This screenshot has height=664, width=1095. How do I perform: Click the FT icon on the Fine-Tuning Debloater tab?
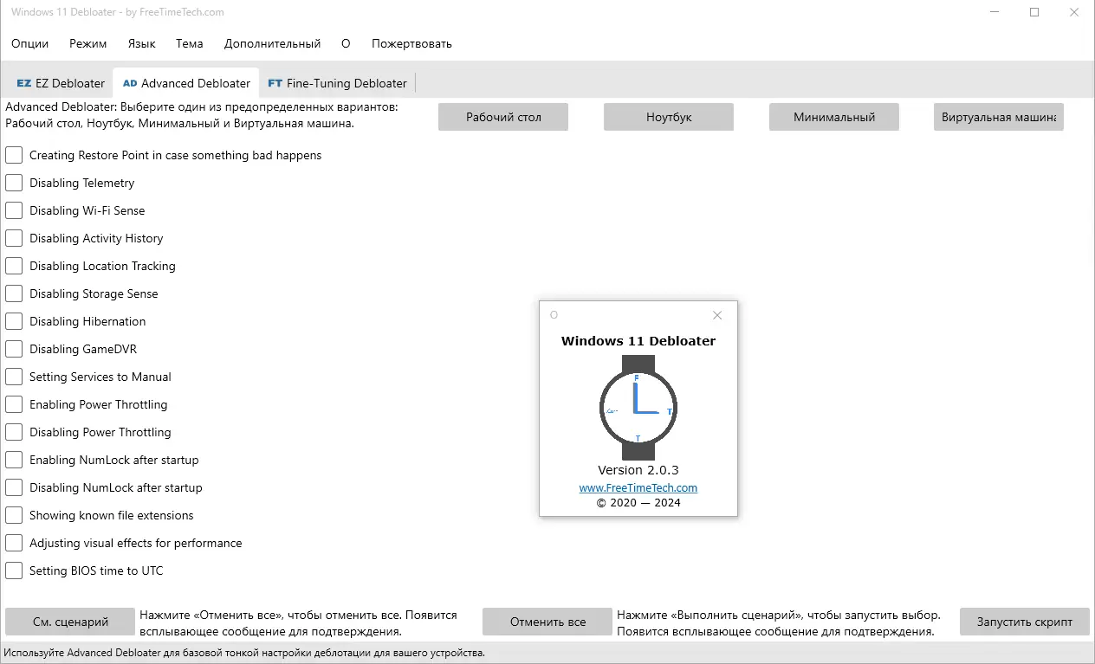(x=275, y=83)
